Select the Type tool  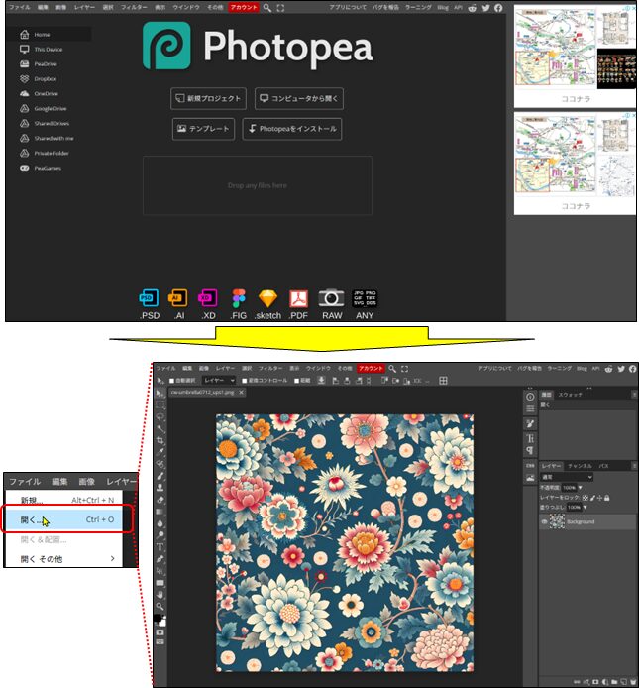pyautogui.click(x=160, y=546)
